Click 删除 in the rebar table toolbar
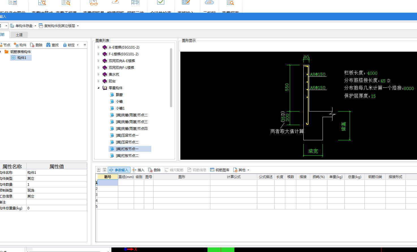 coord(154,170)
